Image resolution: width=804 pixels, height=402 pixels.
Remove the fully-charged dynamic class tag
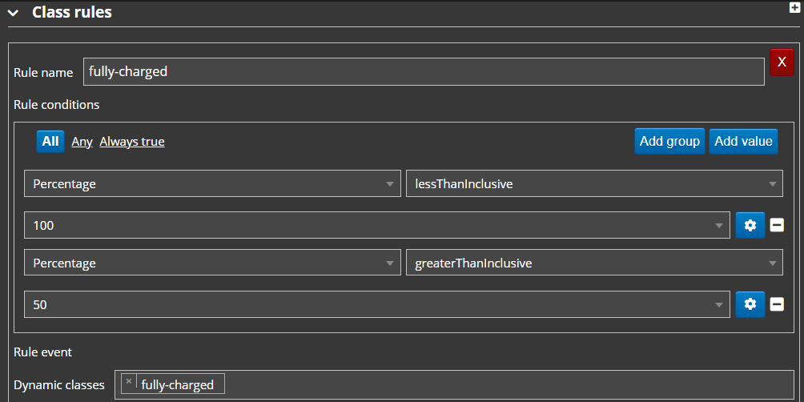point(129,381)
